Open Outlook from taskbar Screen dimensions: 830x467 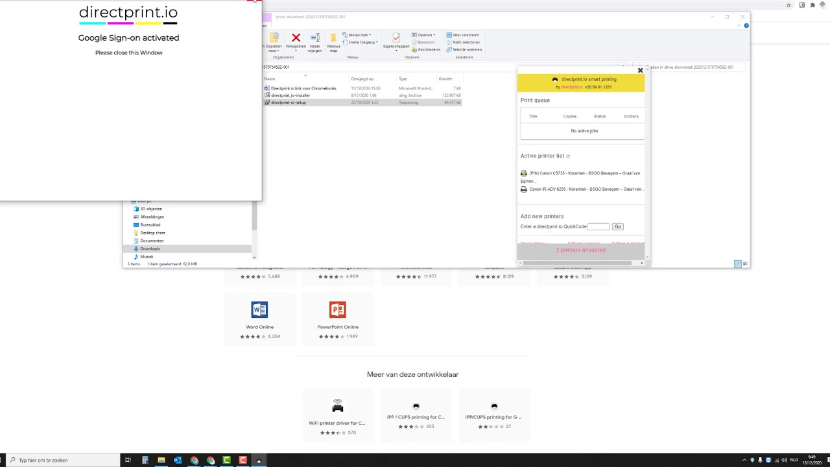point(178,460)
